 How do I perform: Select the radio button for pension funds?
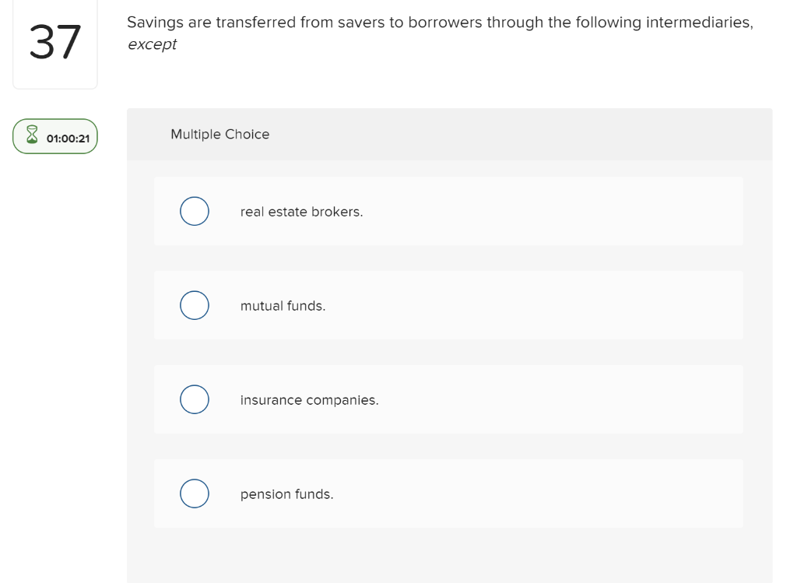point(195,493)
